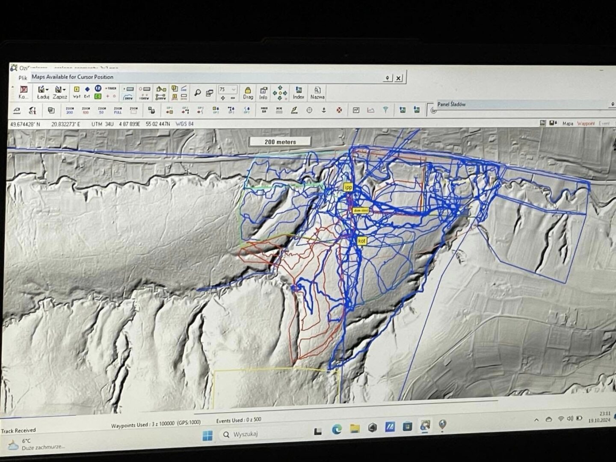Open the Index map button
This screenshot has height=462, width=616.
[x=299, y=92]
